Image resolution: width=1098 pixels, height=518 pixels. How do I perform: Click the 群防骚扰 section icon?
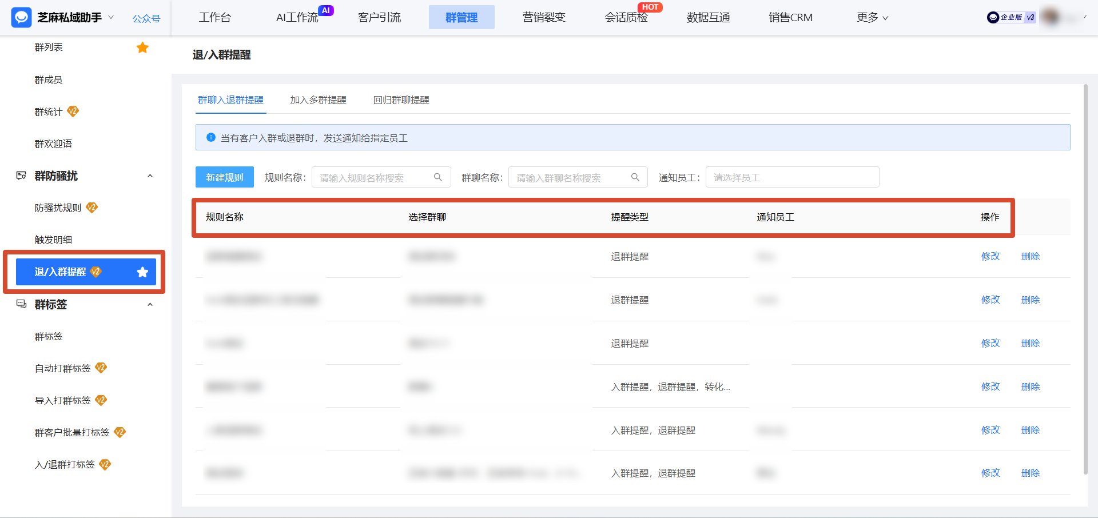point(21,176)
